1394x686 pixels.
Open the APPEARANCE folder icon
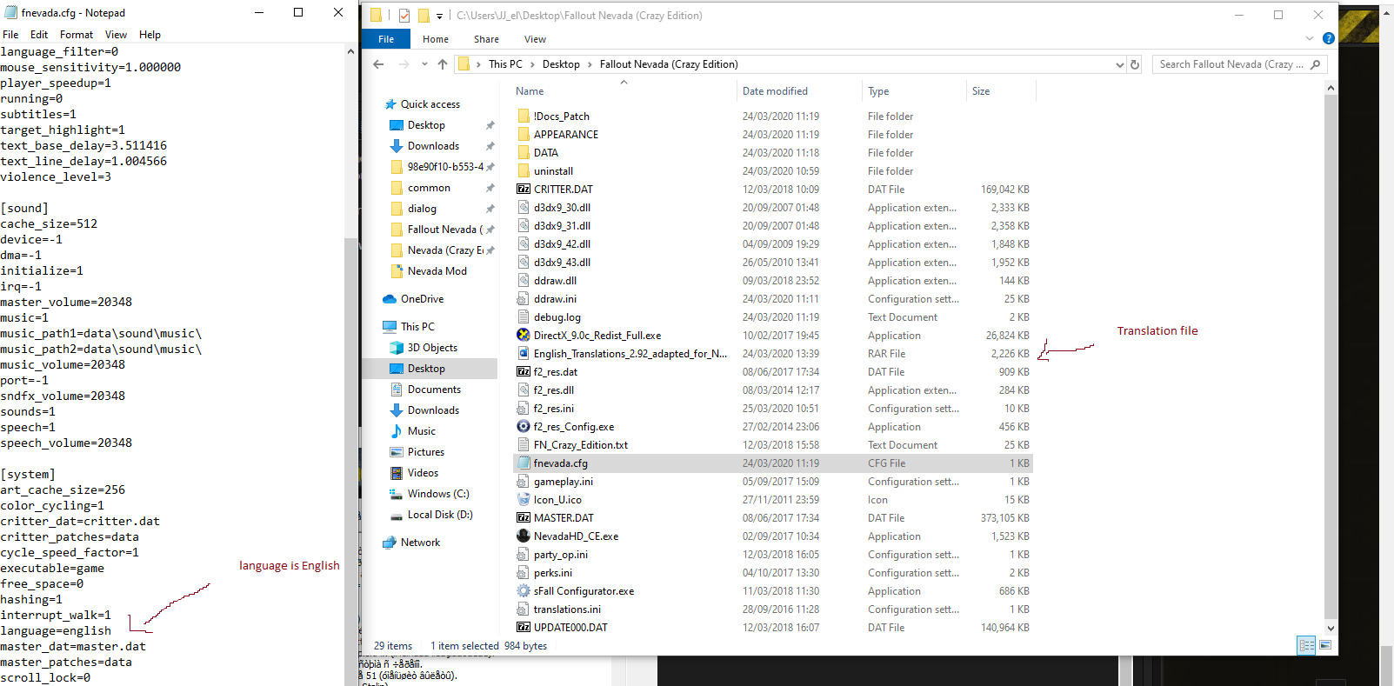pos(524,134)
